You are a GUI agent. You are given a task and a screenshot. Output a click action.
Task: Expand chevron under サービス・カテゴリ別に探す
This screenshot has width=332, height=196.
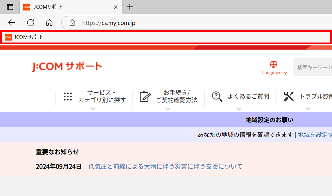[x=93, y=109]
